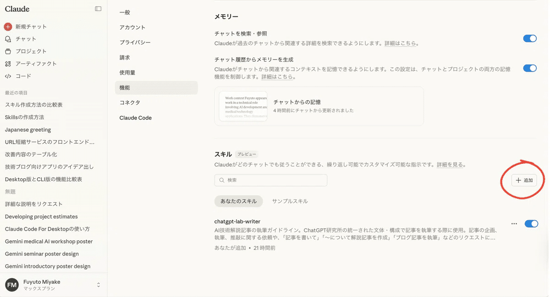
Task: Turn off the chatgpt-lab-writer skill toggle
Action: (x=531, y=224)
